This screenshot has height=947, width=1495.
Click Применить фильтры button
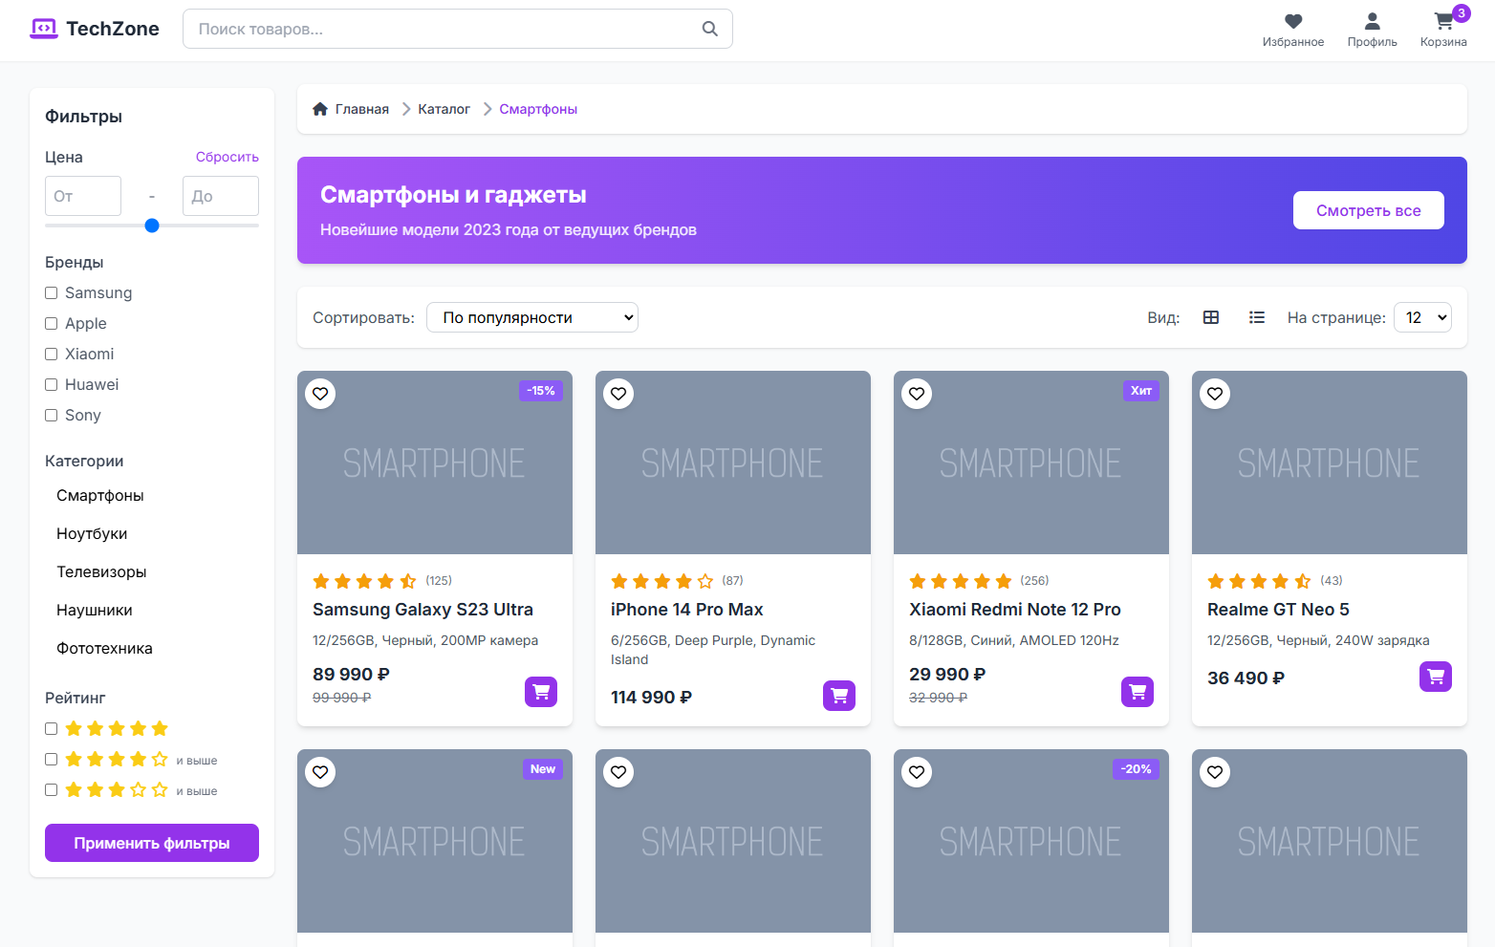[x=152, y=843]
